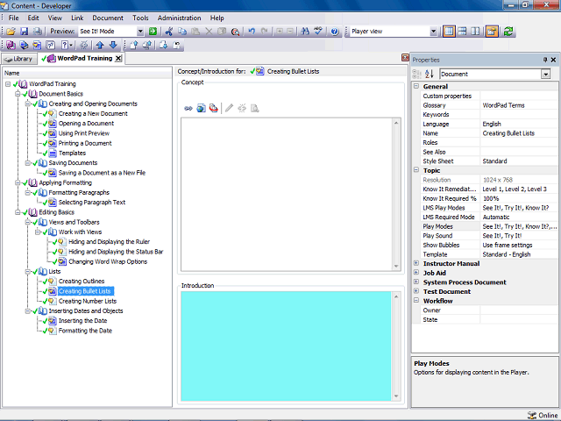Click inside the cyan Introduction text area
The height and width of the screenshot is (421, 561).
click(286, 346)
